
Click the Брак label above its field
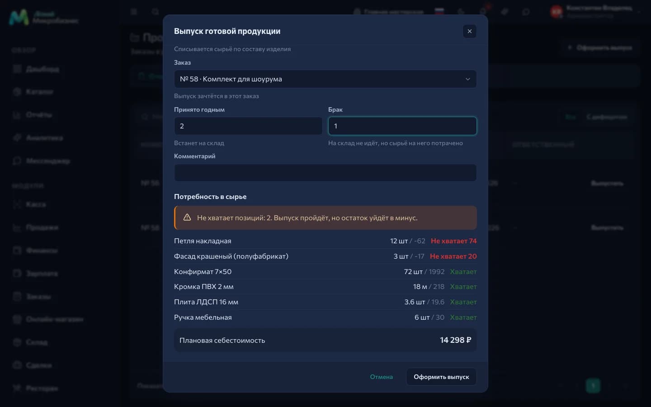click(335, 109)
